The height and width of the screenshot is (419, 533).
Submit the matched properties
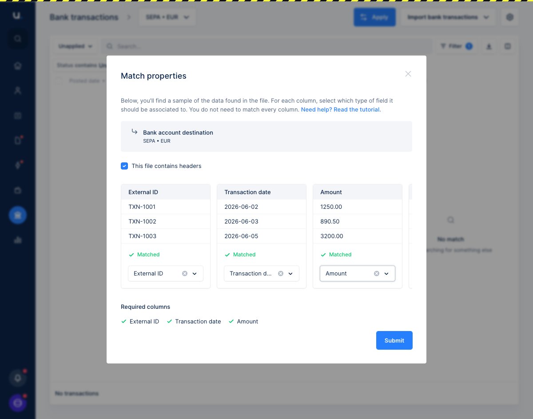pyautogui.click(x=394, y=340)
